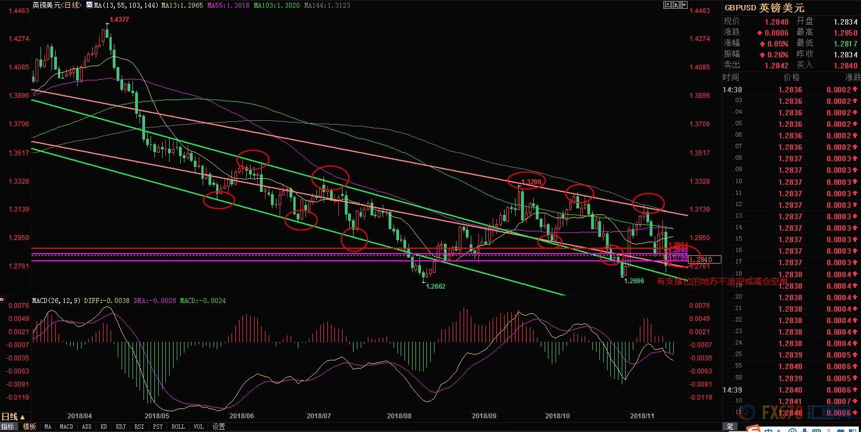Click the 时间 column header
This screenshot has height=432, width=861.
point(731,78)
